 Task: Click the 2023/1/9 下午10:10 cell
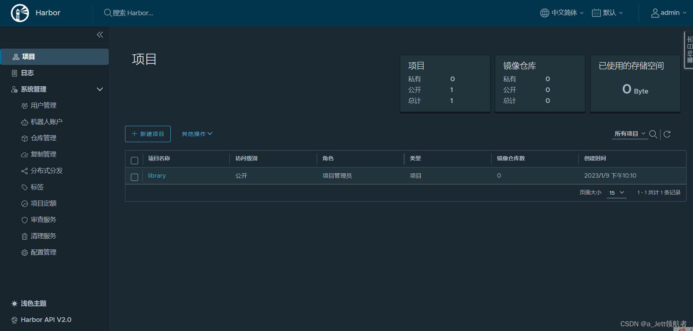[610, 176]
